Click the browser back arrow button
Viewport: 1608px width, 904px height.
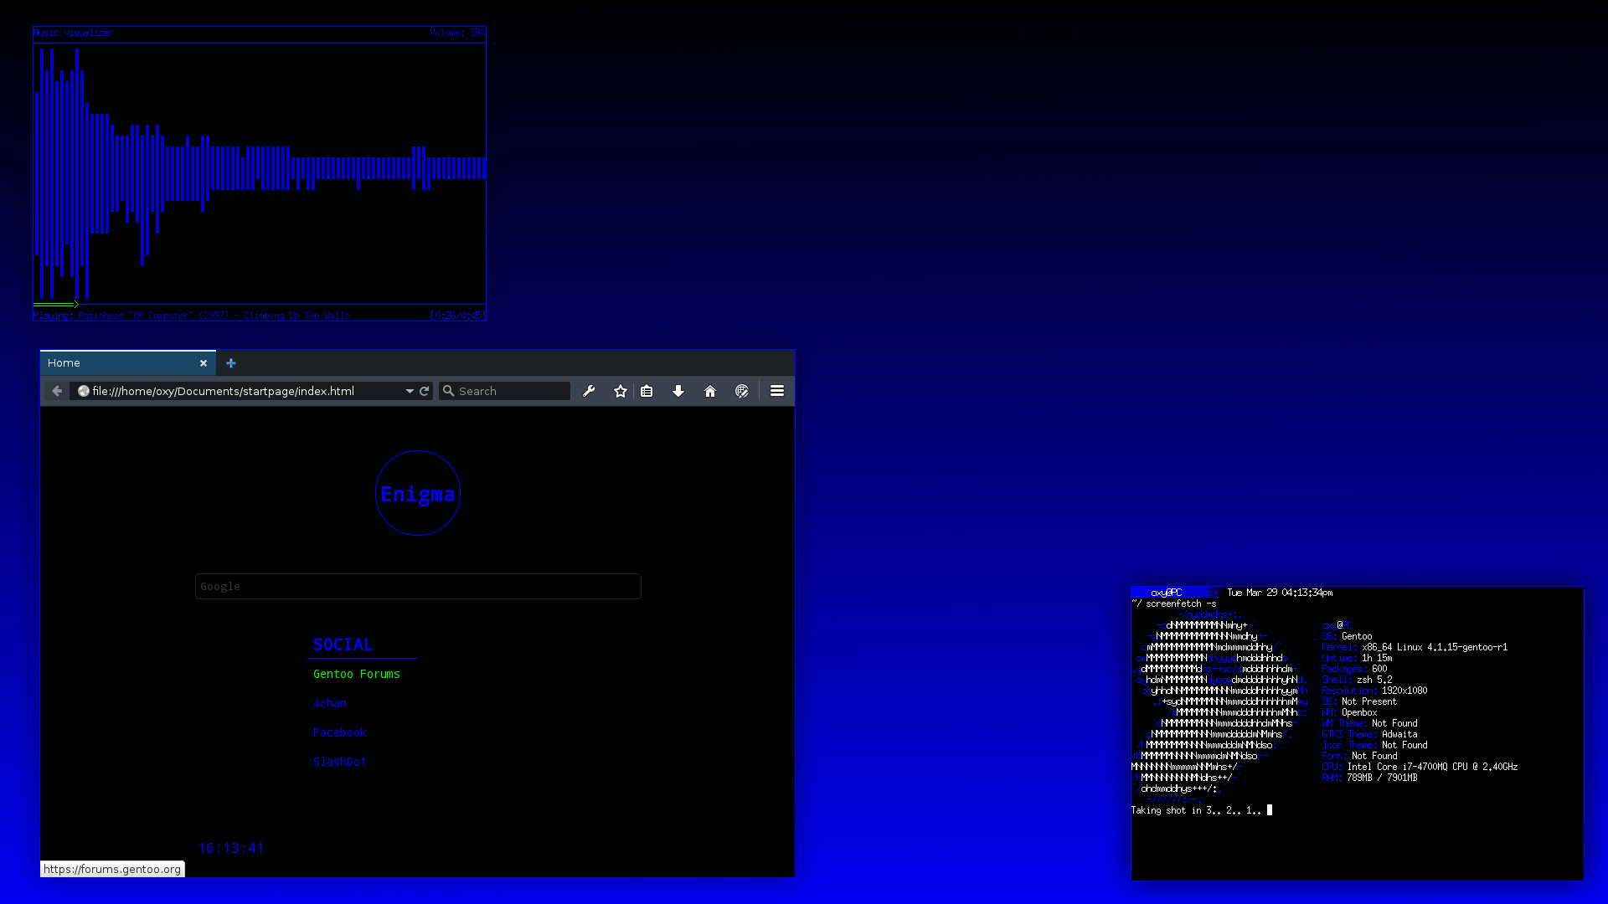tap(57, 391)
